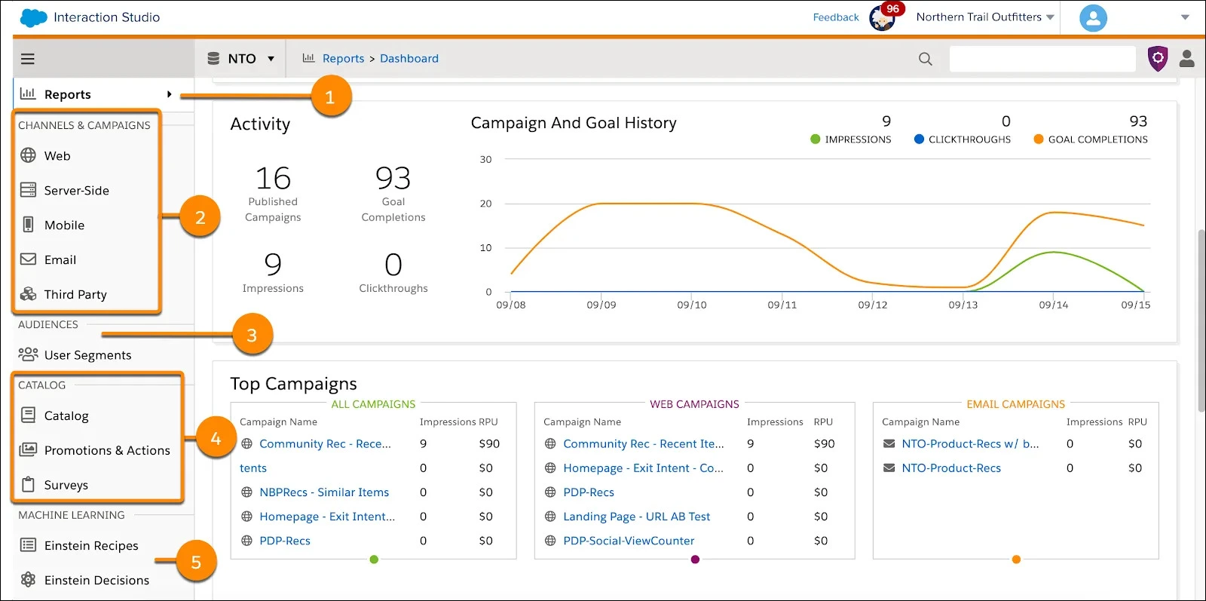Click the green dot under All Campaigns

click(374, 560)
